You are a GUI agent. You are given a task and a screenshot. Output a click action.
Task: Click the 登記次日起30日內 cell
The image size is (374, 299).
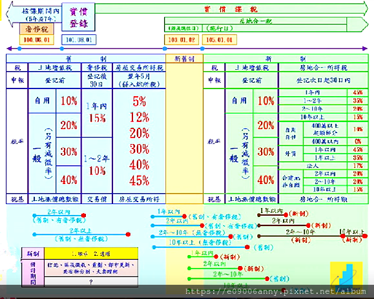pos(323,80)
